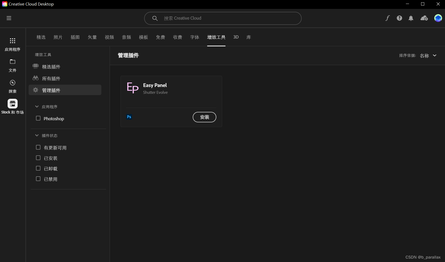Select 精选插件 in sidebar
Image resolution: width=445 pixels, height=262 pixels.
65,67
